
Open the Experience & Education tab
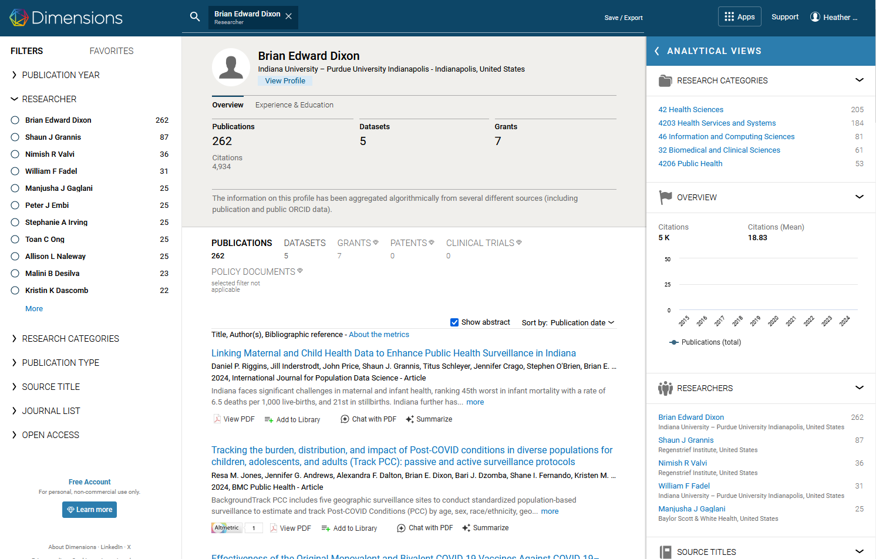click(x=294, y=105)
